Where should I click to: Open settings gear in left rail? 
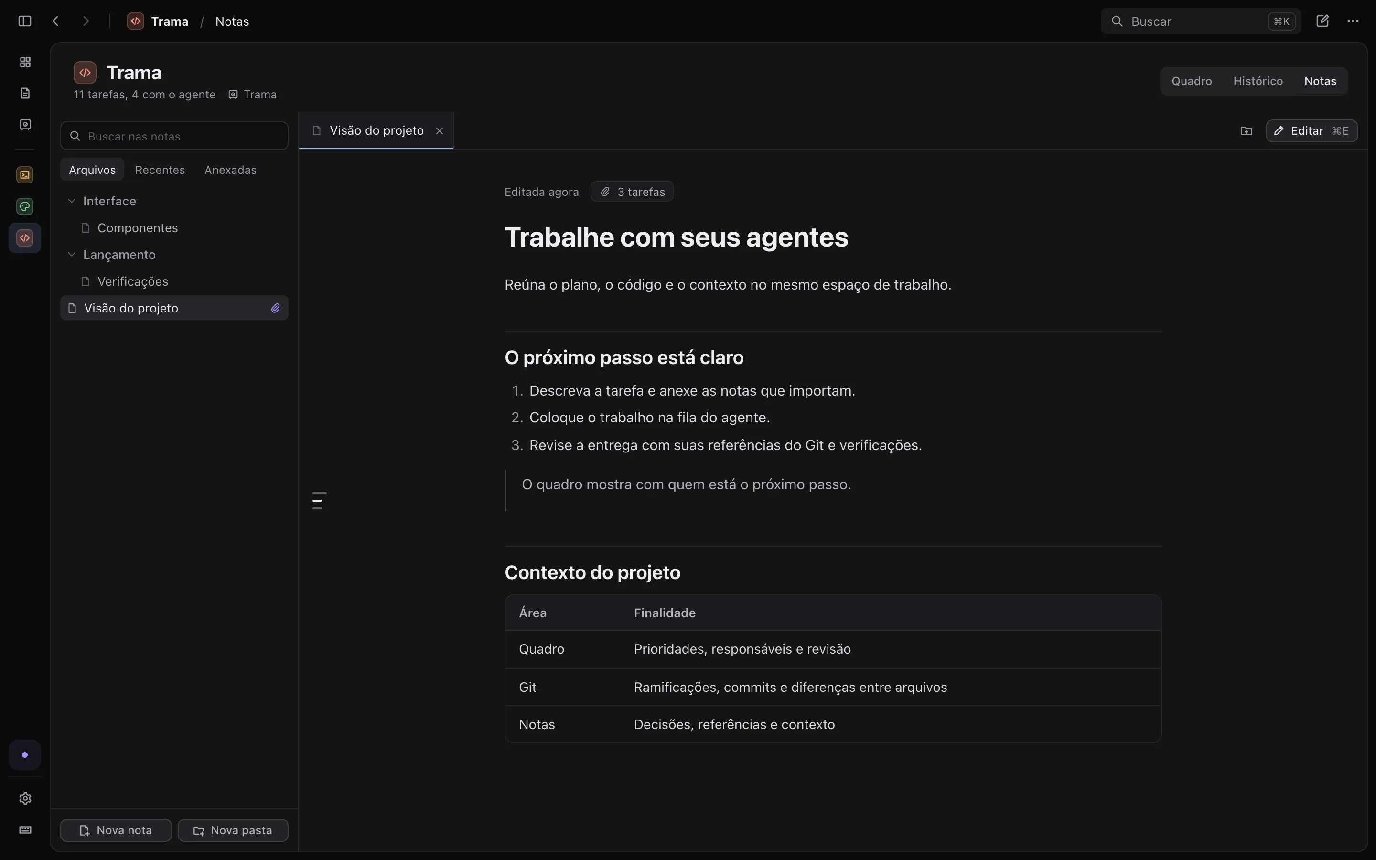click(25, 798)
